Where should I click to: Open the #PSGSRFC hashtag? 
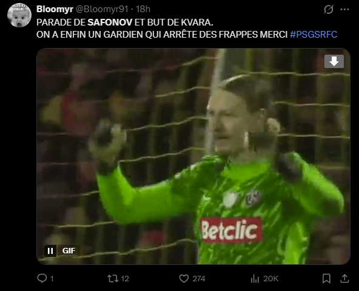pyautogui.click(x=314, y=35)
